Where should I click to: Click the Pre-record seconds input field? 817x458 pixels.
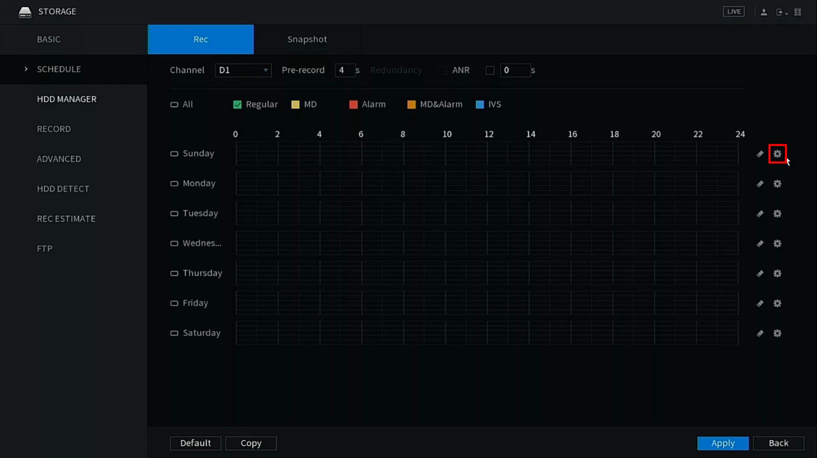pyautogui.click(x=344, y=70)
